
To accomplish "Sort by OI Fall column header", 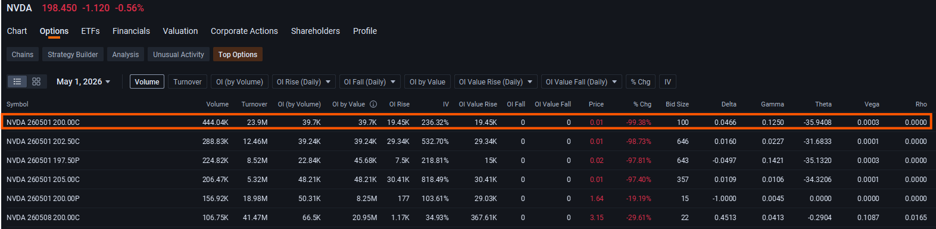I will pos(516,104).
